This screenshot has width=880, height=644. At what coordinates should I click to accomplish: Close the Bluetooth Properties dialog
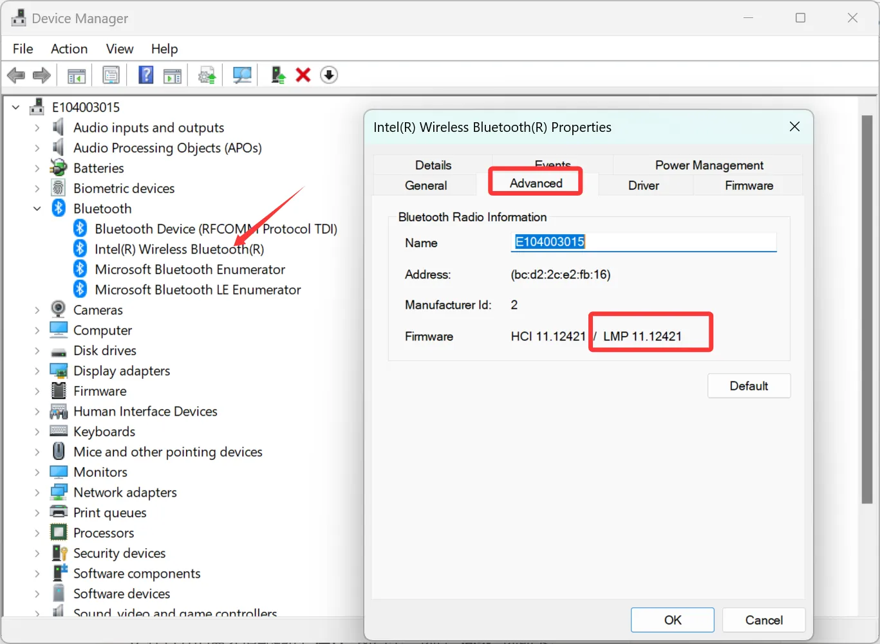click(795, 127)
